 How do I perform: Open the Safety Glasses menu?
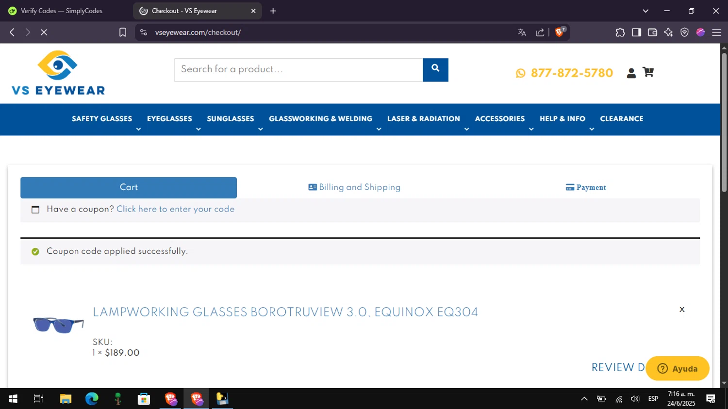(102, 119)
